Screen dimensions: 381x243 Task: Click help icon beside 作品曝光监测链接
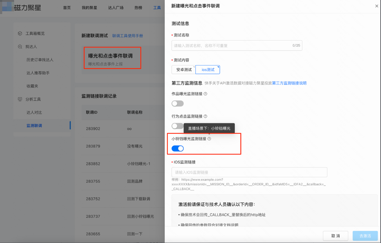coord(206,94)
